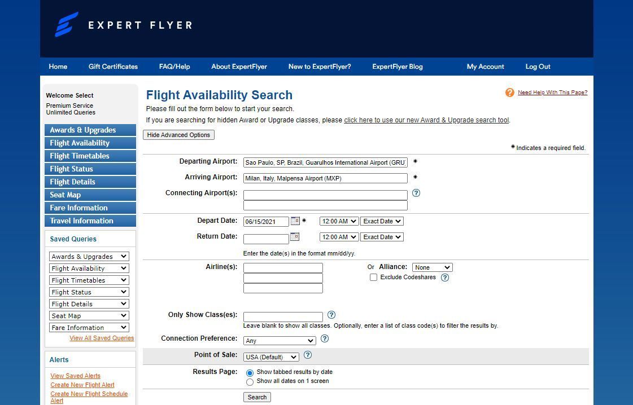The image size is (633, 405).
Task: Click the Hide Advanced Options button
Action: (178, 135)
